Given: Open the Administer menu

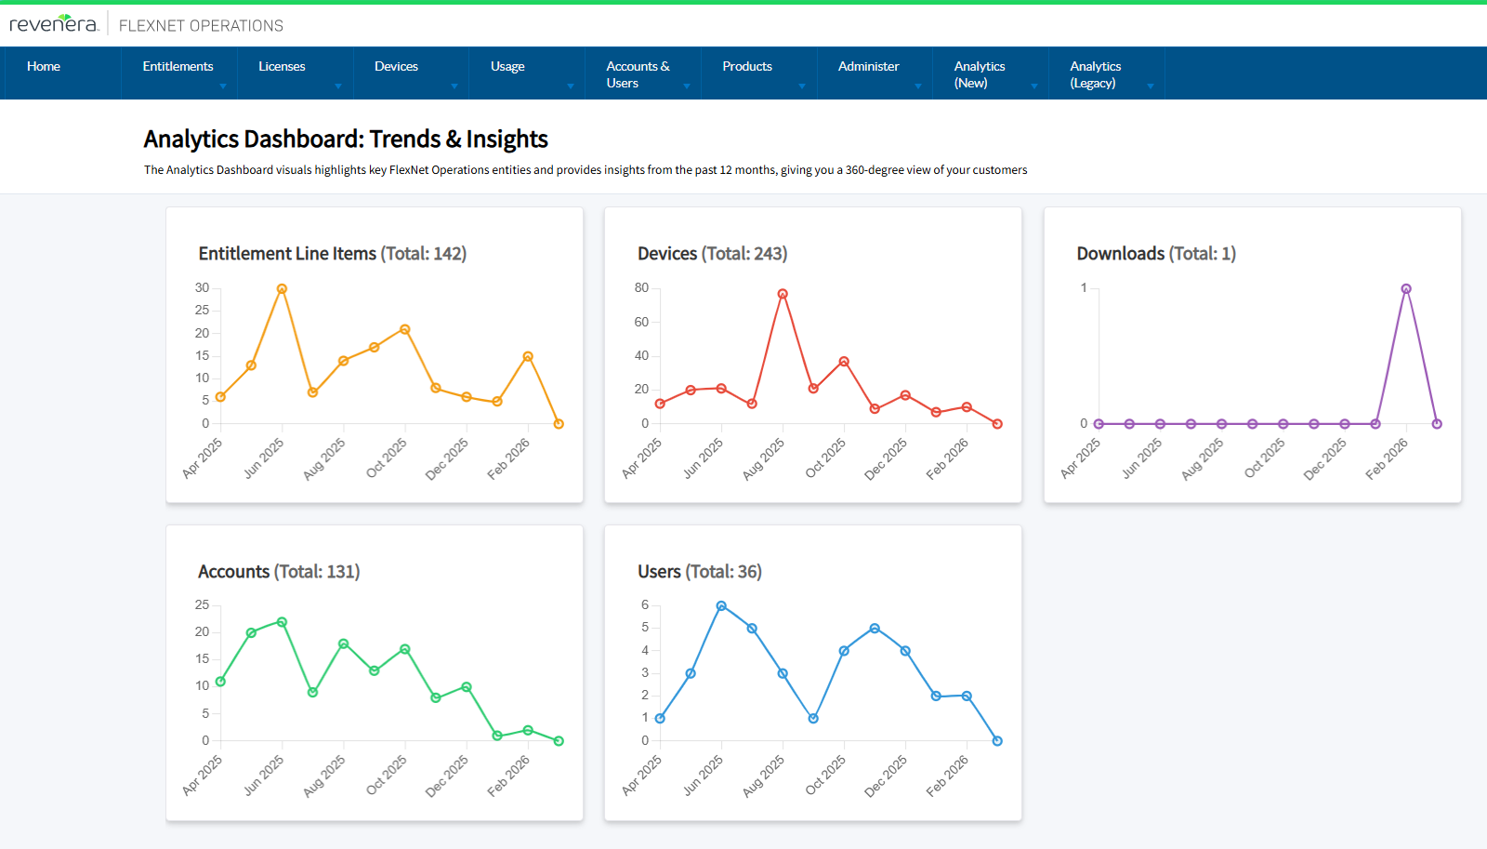Looking at the screenshot, I should 868,66.
